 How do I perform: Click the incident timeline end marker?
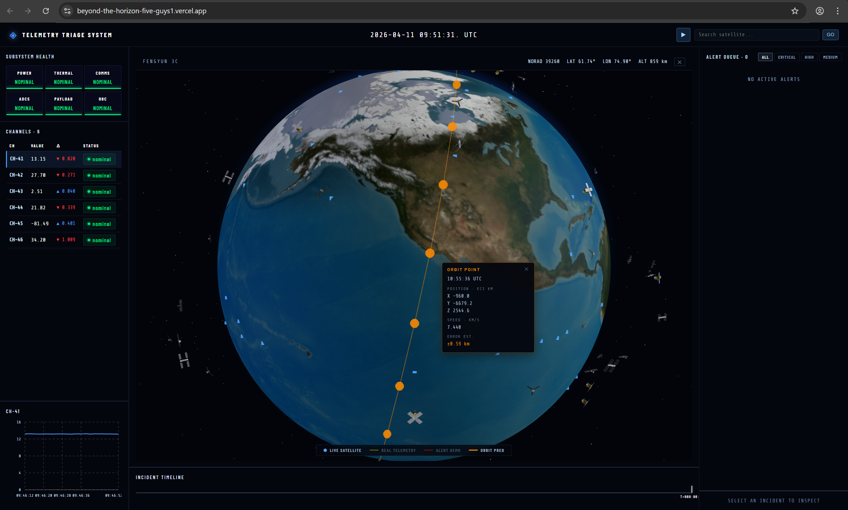691,489
